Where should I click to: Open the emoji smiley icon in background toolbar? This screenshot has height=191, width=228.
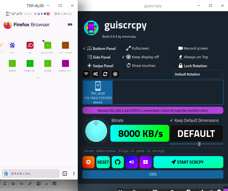(13, 184)
